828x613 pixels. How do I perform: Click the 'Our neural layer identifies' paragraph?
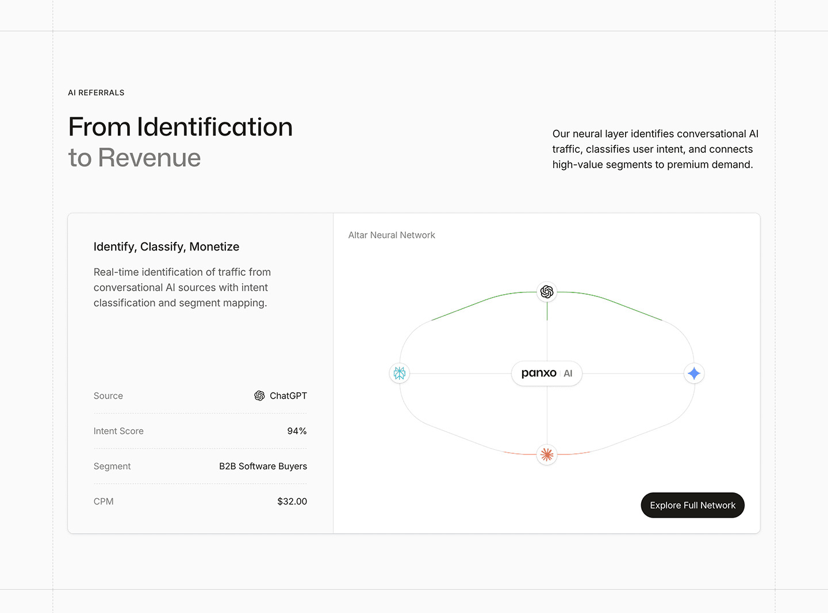click(x=655, y=149)
